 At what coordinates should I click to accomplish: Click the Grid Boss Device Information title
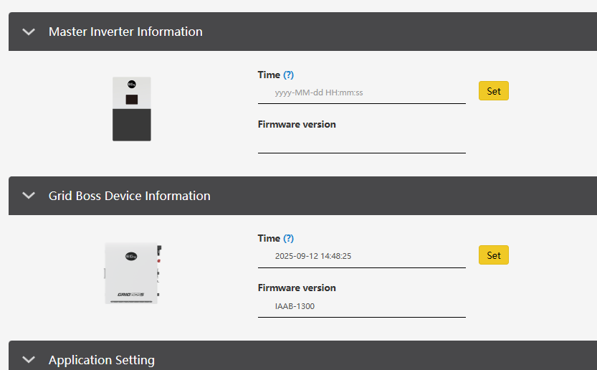[x=130, y=196]
